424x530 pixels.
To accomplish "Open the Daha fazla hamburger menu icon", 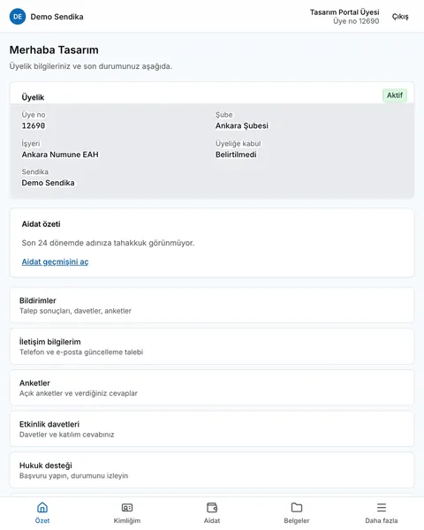I will point(382,507).
